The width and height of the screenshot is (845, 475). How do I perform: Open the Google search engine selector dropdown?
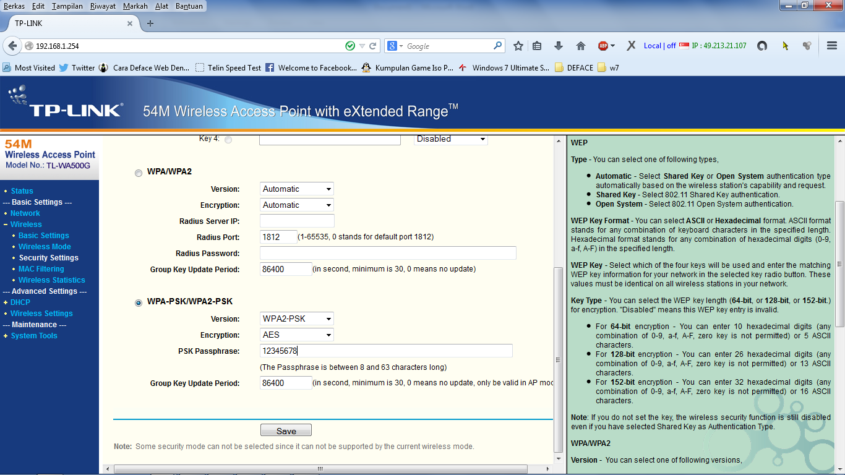[394, 46]
